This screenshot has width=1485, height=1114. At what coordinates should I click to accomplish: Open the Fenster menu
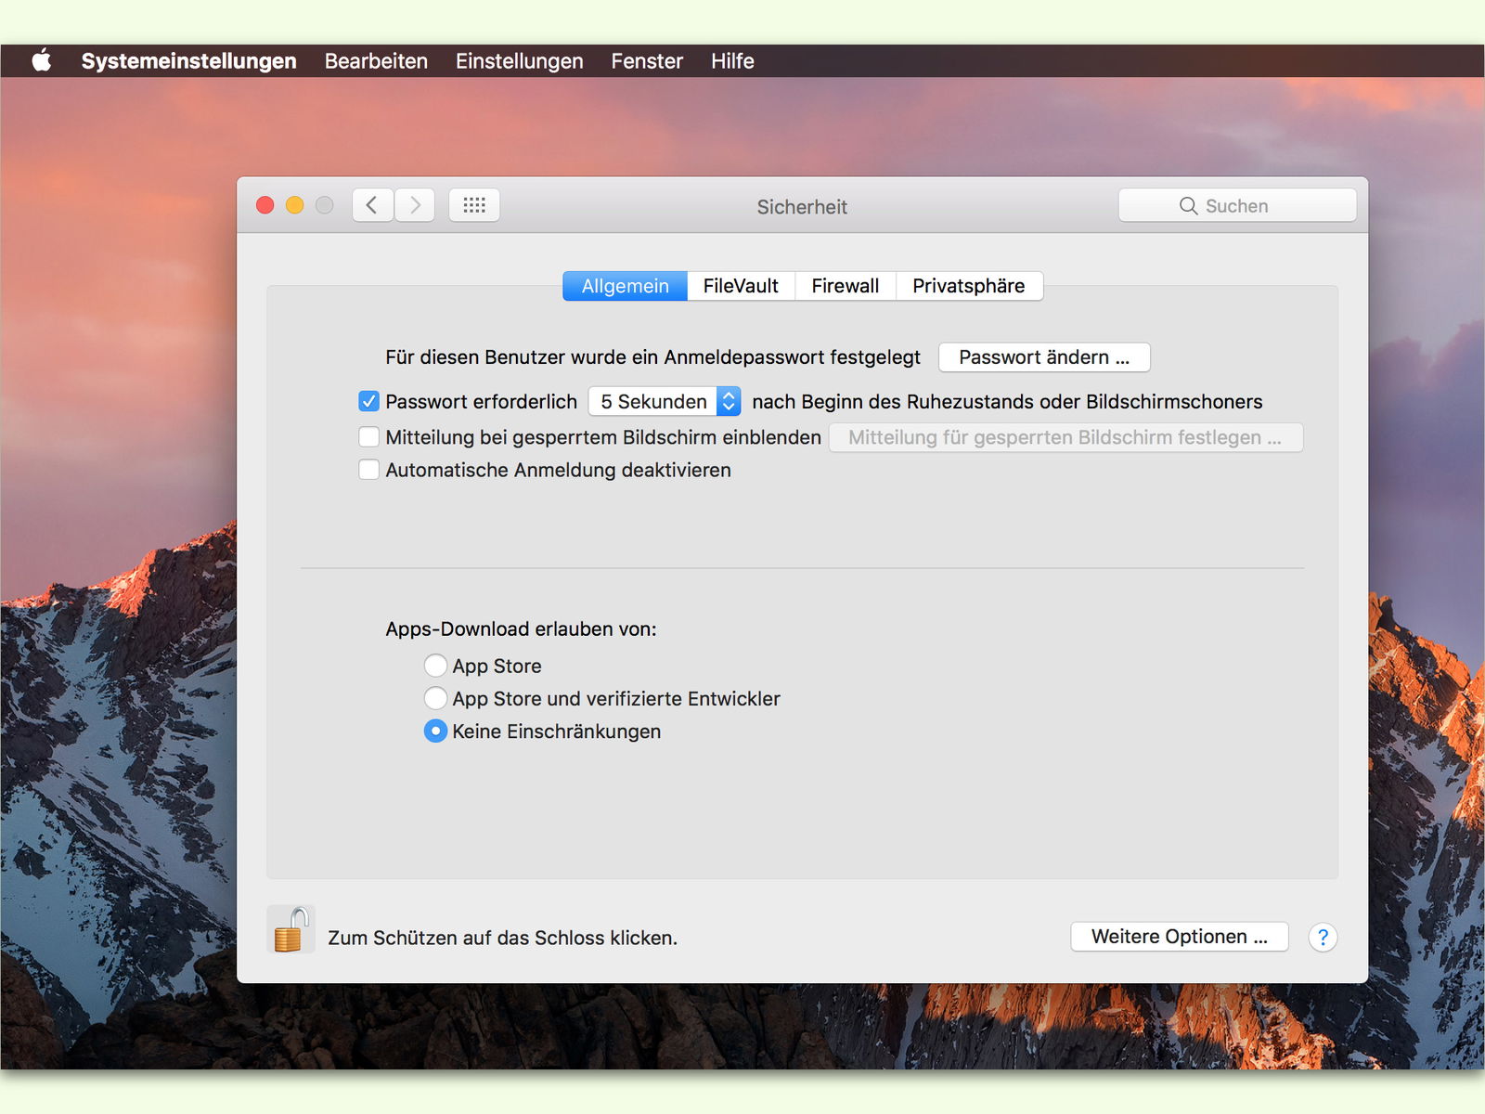pyautogui.click(x=647, y=61)
